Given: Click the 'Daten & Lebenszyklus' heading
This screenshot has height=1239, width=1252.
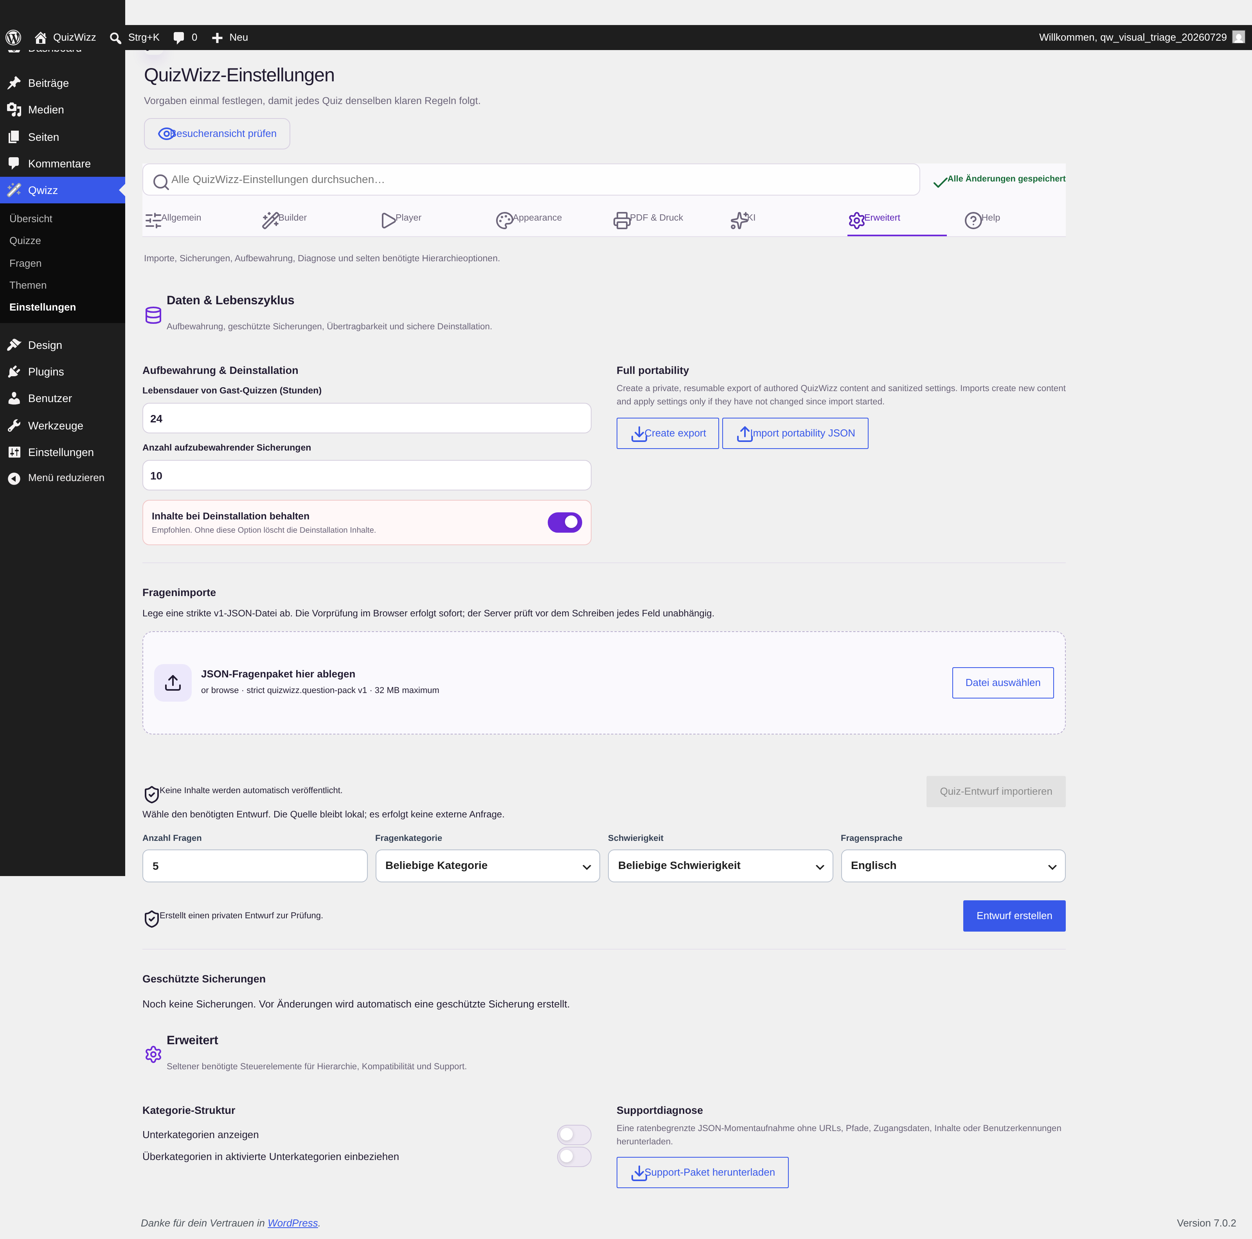Looking at the screenshot, I should [x=230, y=300].
